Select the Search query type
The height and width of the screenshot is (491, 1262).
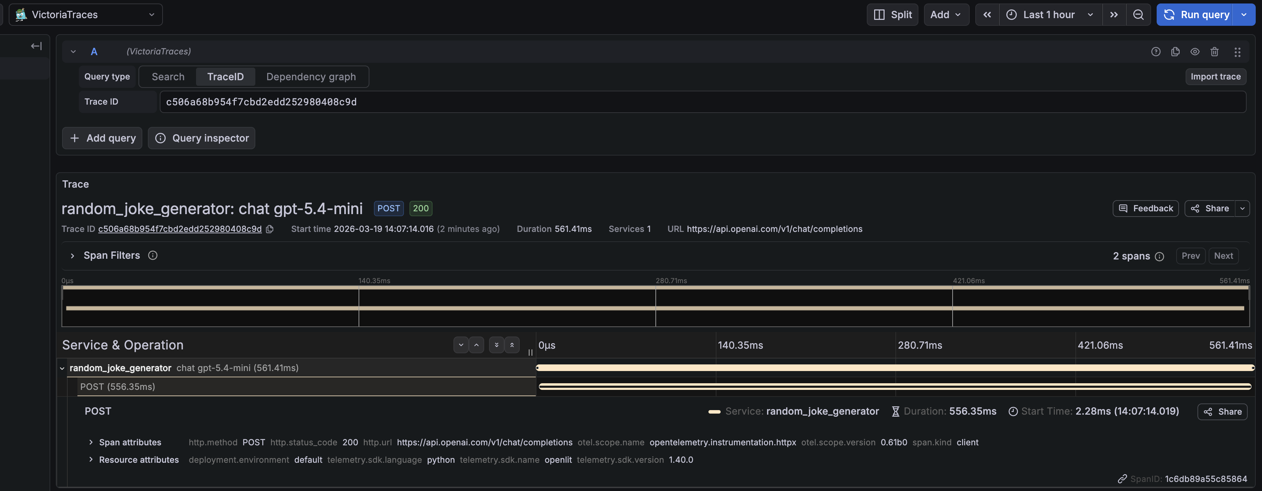(x=168, y=76)
